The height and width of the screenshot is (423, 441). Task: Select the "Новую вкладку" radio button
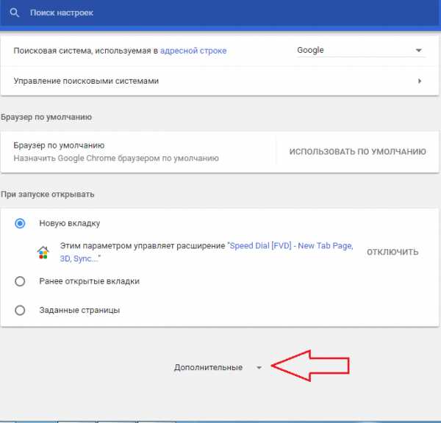click(20, 223)
